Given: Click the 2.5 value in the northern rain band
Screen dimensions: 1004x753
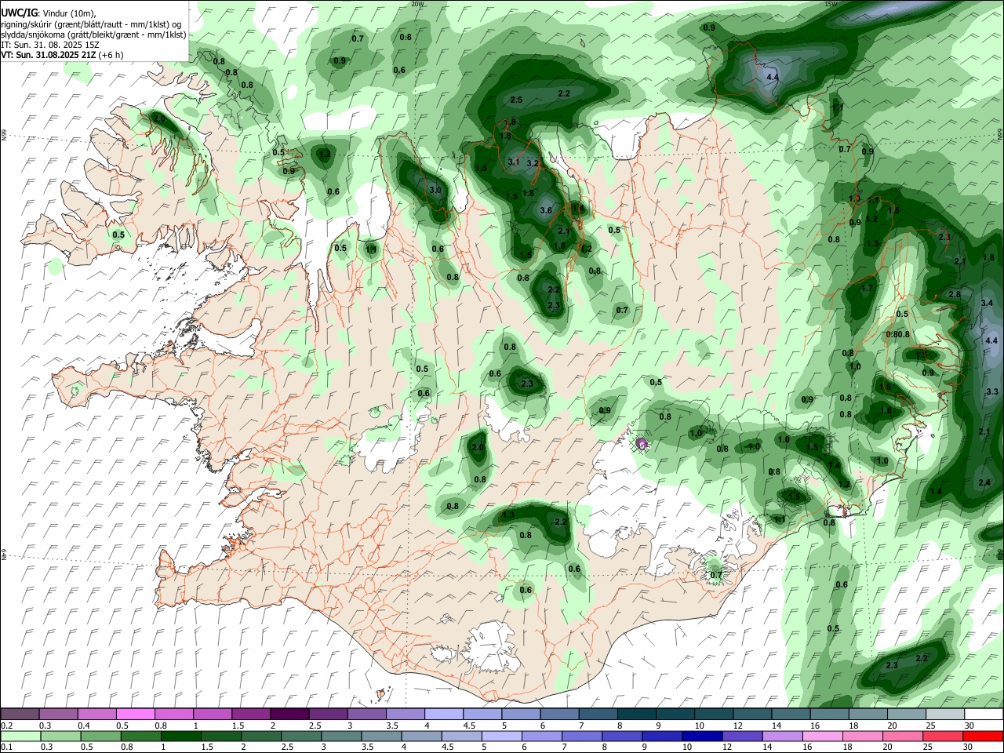Looking at the screenshot, I should [516, 100].
